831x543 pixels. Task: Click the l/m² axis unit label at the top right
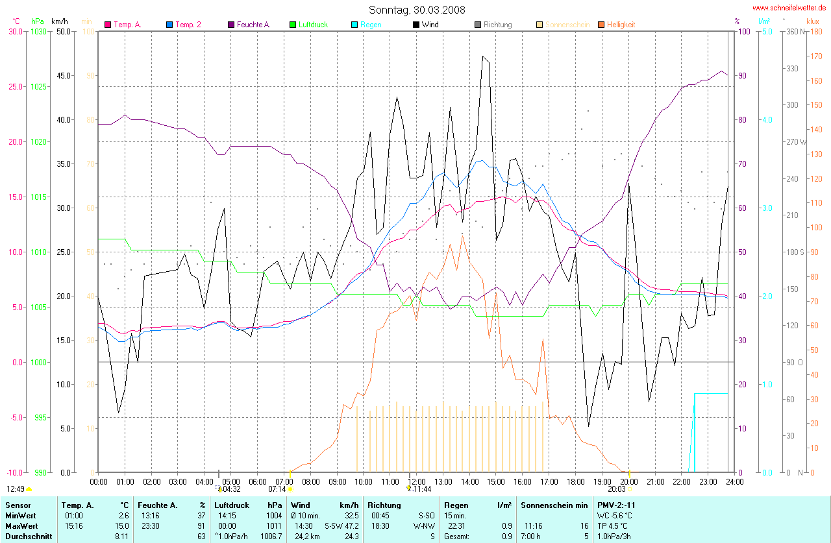click(764, 21)
